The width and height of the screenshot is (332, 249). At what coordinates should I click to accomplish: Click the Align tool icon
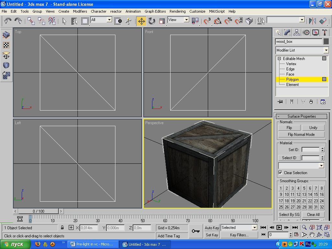(323, 21)
